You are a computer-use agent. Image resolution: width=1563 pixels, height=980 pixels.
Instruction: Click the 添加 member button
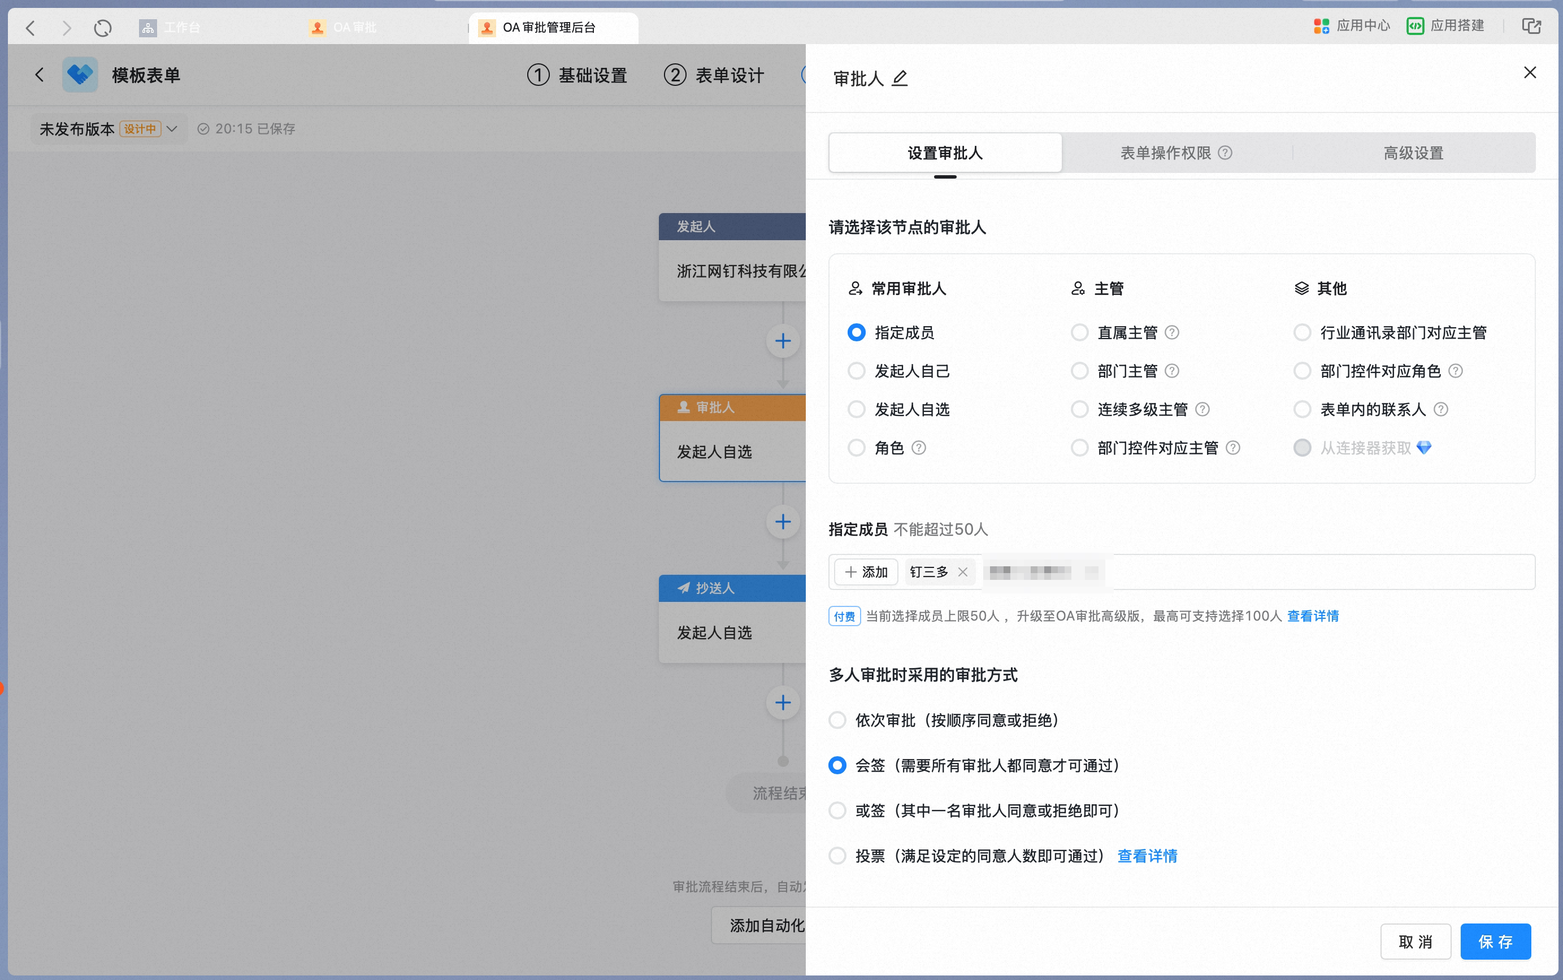click(866, 572)
